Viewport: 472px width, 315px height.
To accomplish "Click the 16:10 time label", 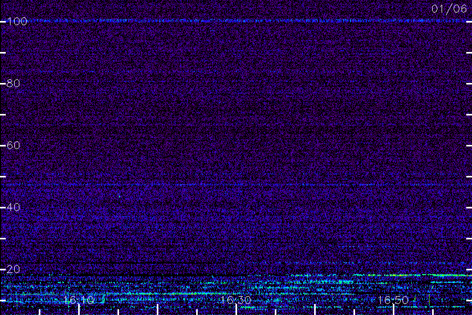I will pyautogui.click(x=79, y=300).
